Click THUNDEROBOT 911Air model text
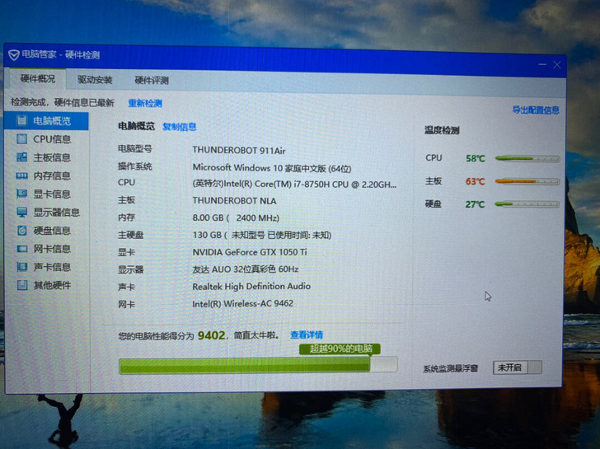Viewport: 600px width, 449px height. pyautogui.click(x=239, y=150)
